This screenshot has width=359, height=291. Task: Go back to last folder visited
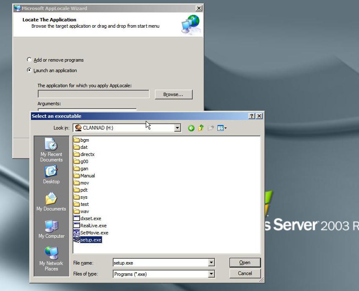[x=191, y=128]
